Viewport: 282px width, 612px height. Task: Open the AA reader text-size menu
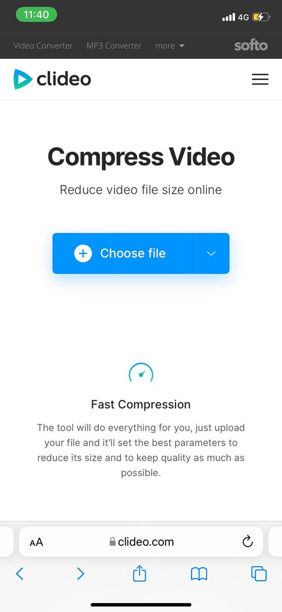point(36,542)
